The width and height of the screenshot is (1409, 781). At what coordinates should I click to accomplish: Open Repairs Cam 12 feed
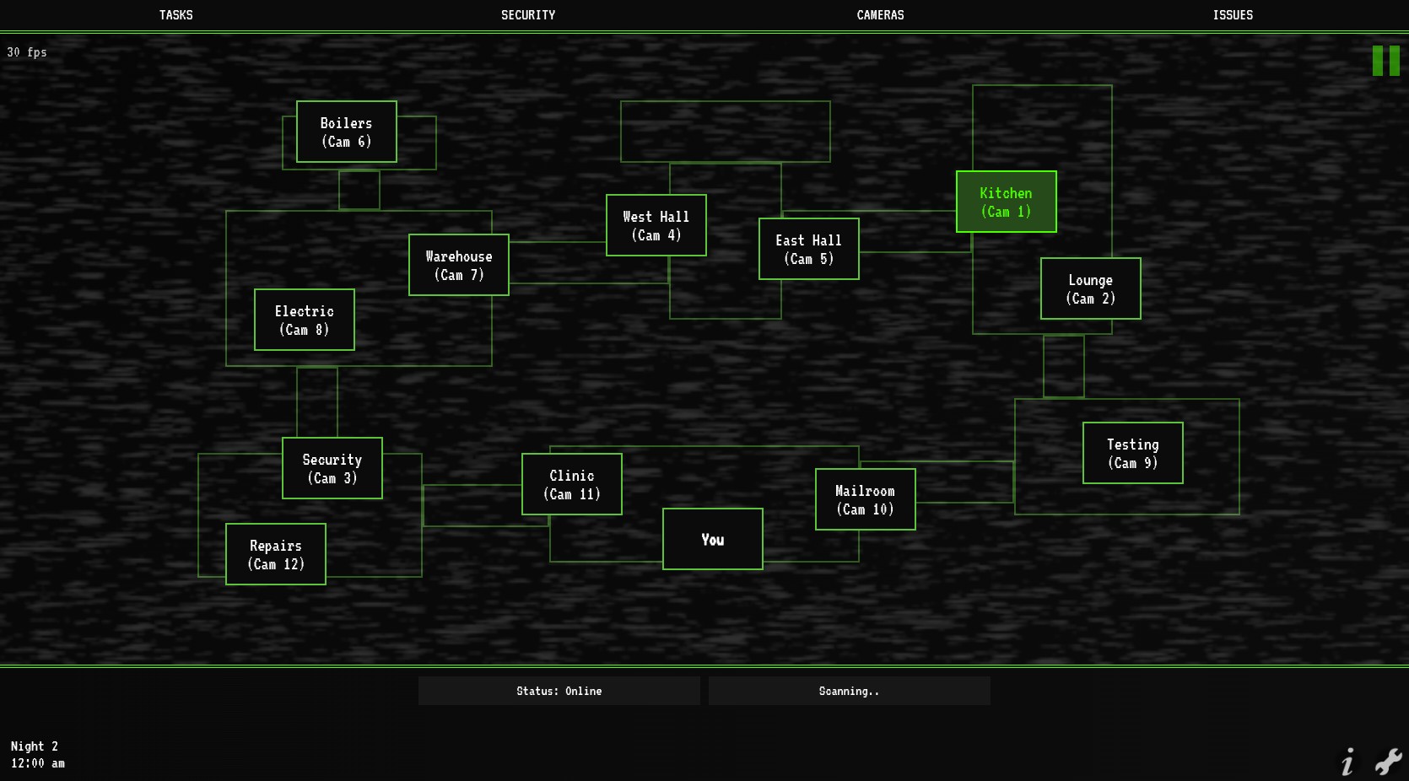pyautogui.click(x=275, y=554)
